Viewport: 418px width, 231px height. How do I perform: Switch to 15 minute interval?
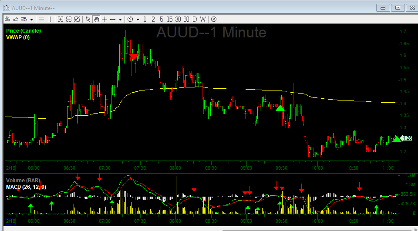[x=170, y=19]
